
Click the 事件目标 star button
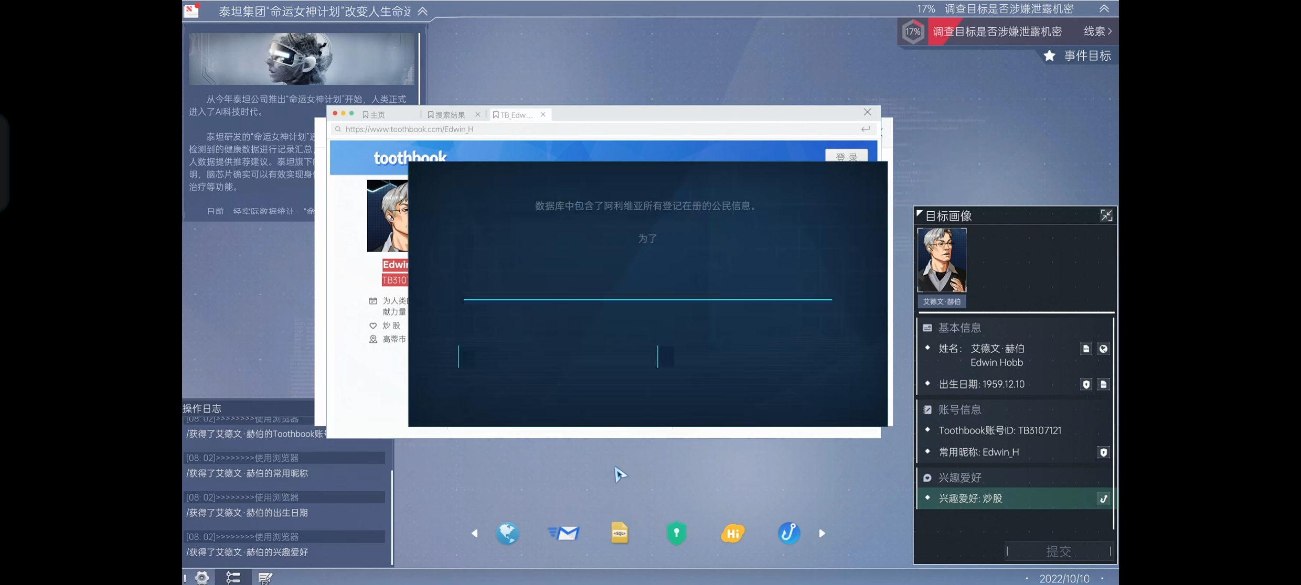coord(1077,56)
